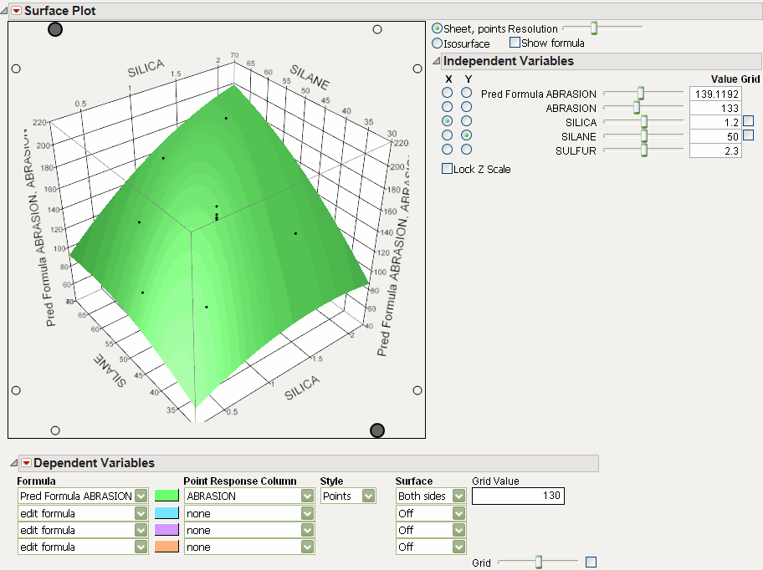Set SULFUR as the X axis variable

[x=448, y=150]
